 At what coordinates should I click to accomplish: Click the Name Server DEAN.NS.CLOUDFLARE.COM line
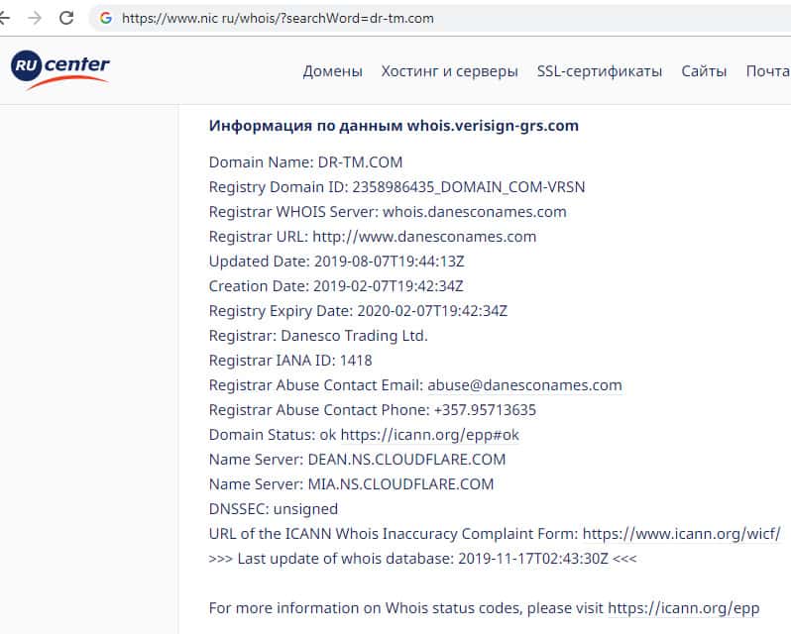[x=357, y=459]
